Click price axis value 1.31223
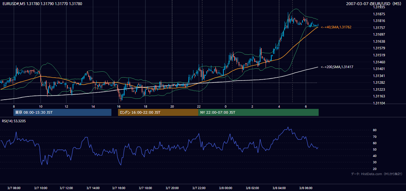This screenshot has height=191, width=406. click(379, 89)
